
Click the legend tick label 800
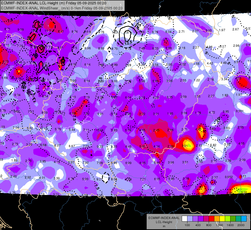(x=209, y=225)
